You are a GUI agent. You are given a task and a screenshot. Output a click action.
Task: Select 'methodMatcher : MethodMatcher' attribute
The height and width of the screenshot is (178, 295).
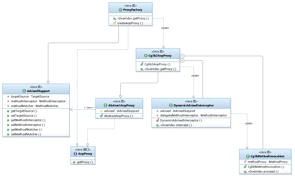(x=35, y=106)
